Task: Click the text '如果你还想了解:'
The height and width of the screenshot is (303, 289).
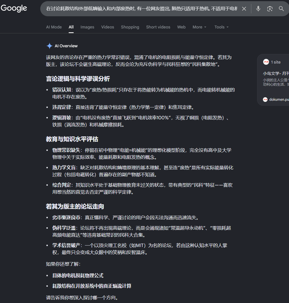Action: [x=63, y=264]
